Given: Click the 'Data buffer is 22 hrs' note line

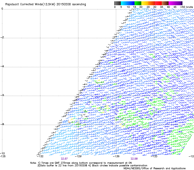Looking at the screenshot, I should click(92, 166).
